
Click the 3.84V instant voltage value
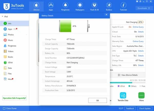pos(69,67)
